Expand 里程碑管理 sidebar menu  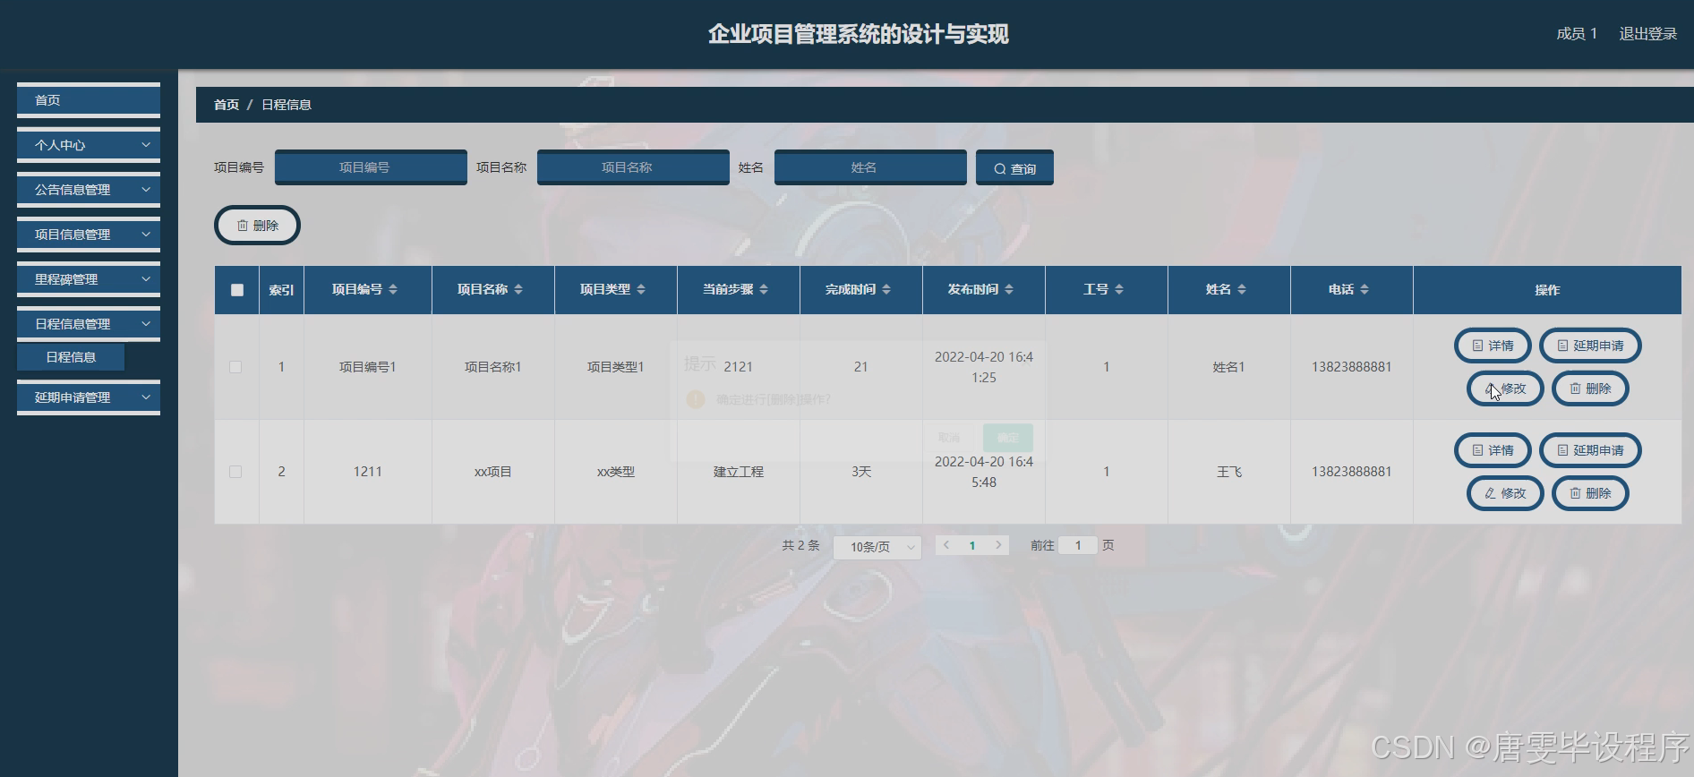89,279
